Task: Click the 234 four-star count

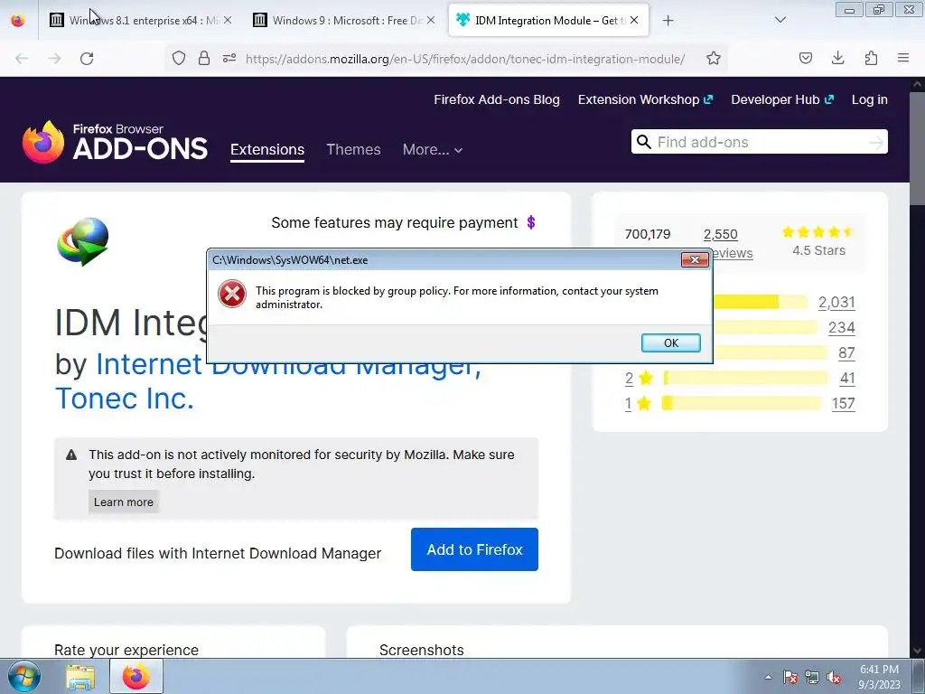Action: pos(841,327)
